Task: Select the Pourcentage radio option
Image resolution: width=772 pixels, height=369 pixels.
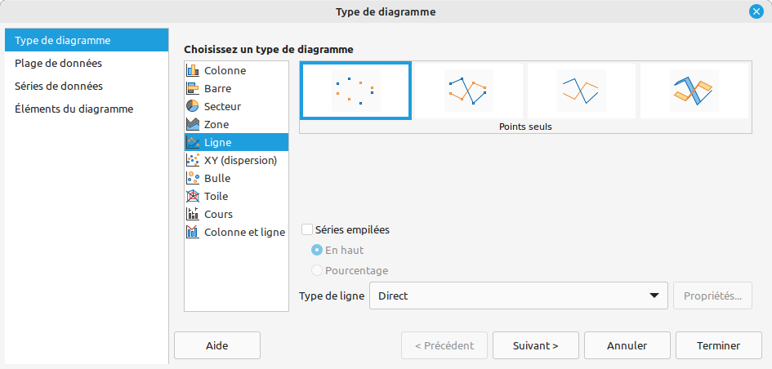Action: (x=317, y=271)
